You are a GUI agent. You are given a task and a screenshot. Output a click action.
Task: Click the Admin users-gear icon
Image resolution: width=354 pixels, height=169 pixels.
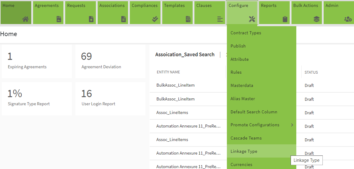[348, 19]
